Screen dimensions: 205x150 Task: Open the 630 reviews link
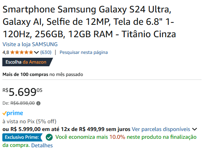(46, 52)
